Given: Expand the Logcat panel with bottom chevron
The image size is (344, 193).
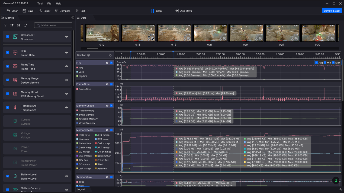Looking at the screenshot, I should (x=340, y=189).
